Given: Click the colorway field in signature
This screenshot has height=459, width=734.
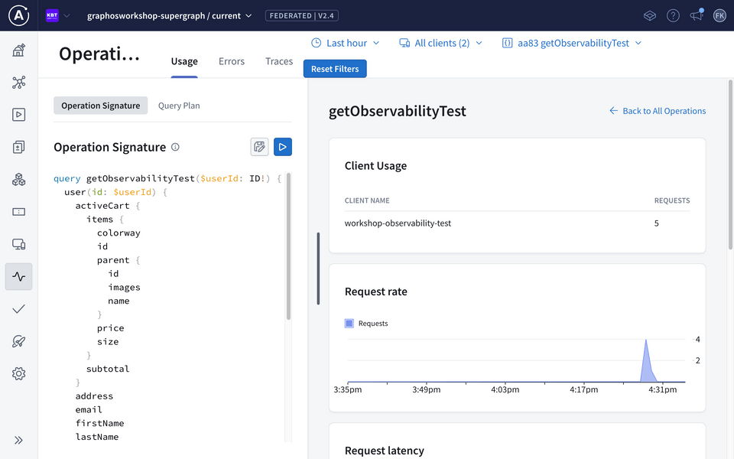Looking at the screenshot, I should (x=119, y=233).
